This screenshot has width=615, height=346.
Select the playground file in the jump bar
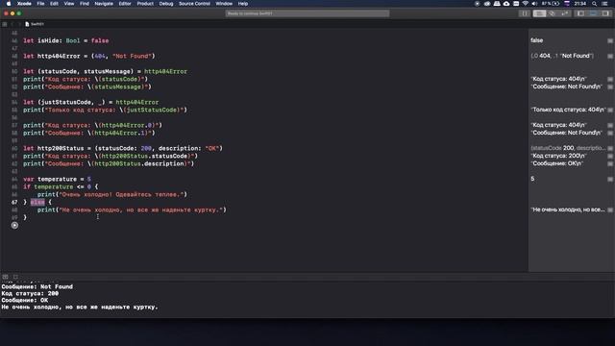(35, 24)
